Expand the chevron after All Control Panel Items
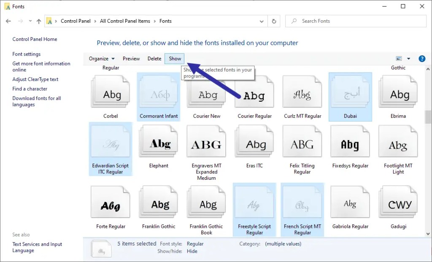Viewport: 432px width, 262px height. [x=155, y=21]
